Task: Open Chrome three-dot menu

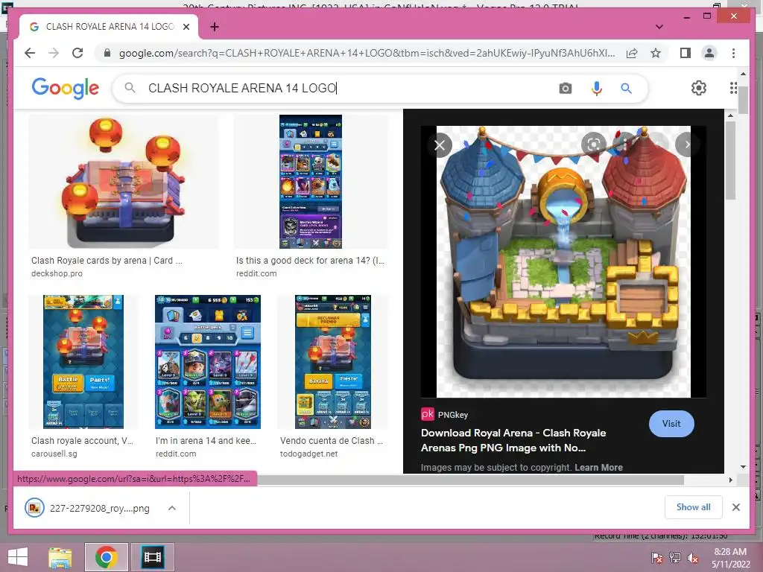Action: pyautogui.click(x=733, y=53)
